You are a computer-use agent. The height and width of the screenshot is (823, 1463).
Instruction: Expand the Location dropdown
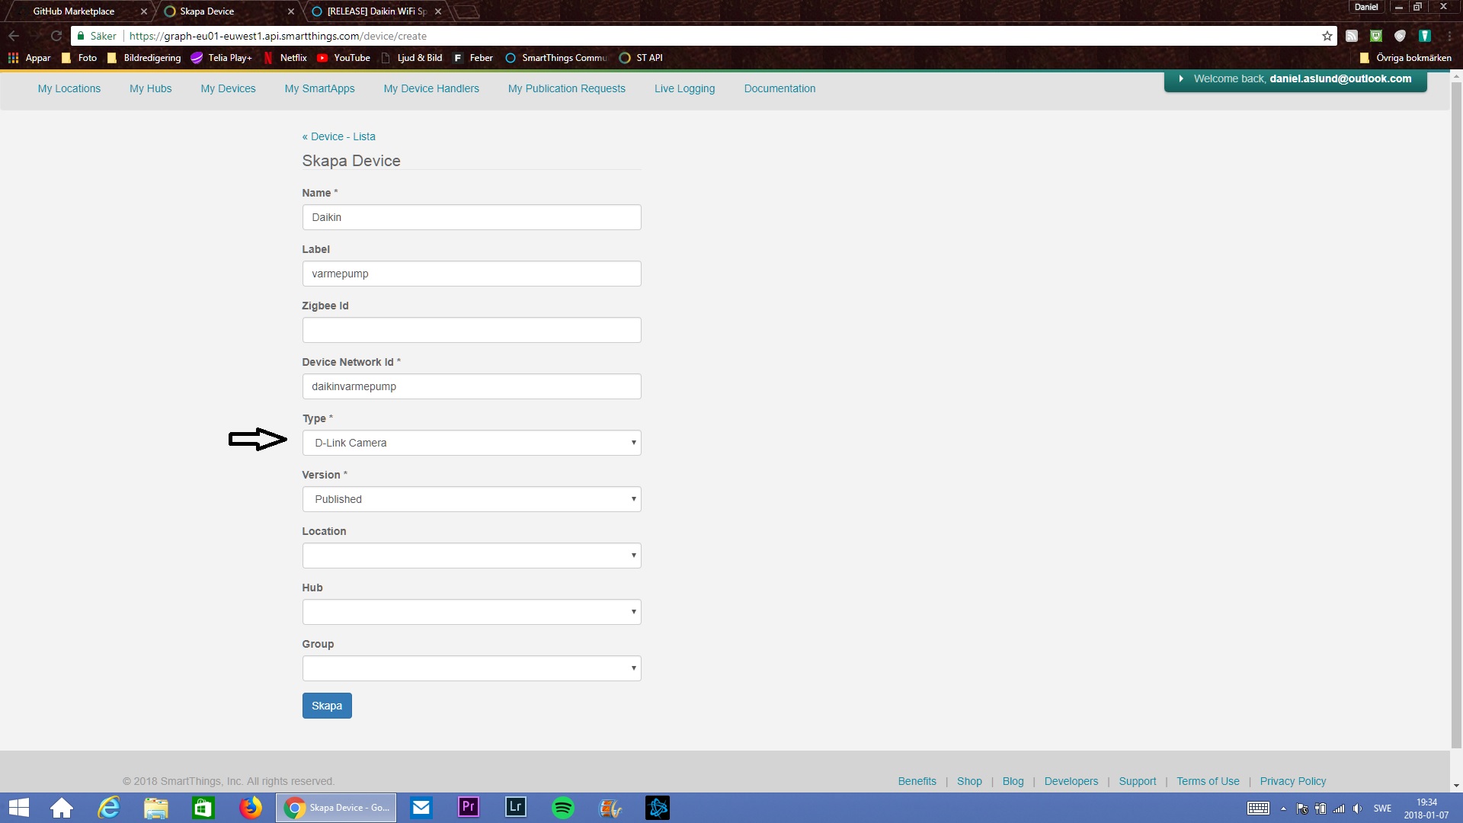pos(471,556)
